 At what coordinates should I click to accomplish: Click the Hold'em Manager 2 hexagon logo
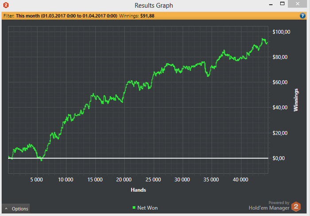(296, 207)
